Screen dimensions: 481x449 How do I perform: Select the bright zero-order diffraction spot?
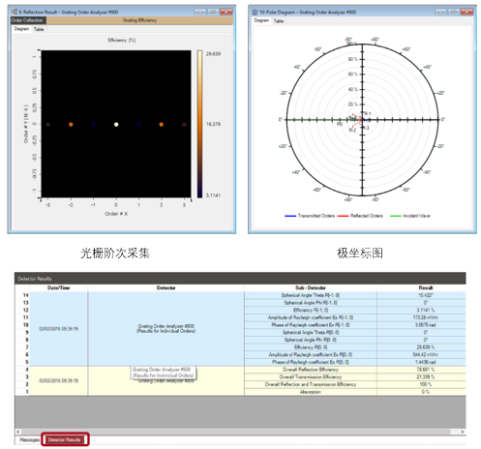[x=116, y=124]
